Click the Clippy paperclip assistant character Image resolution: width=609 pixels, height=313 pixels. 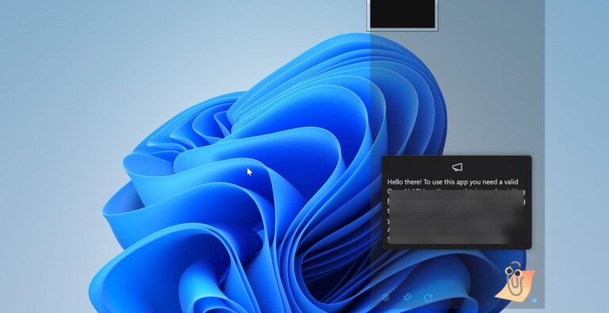coord(515,281)
